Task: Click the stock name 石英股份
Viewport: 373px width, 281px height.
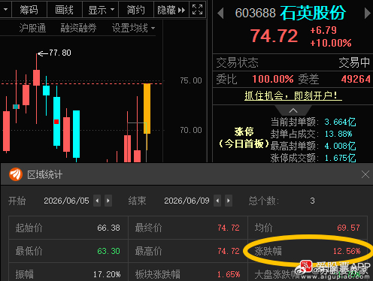Action: pos(313,13)
